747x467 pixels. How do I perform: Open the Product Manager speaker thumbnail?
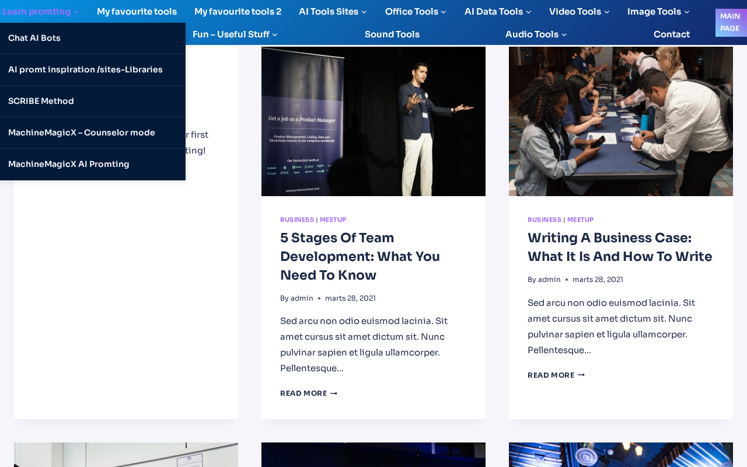[x=373, y=121]
